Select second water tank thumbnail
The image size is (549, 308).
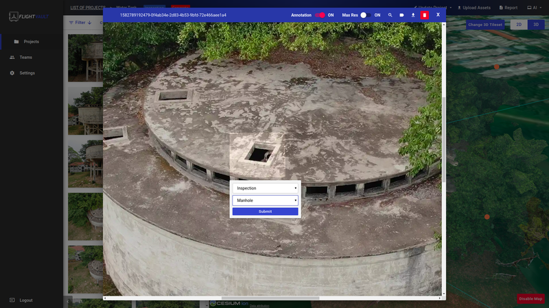(x=85, y=111)
